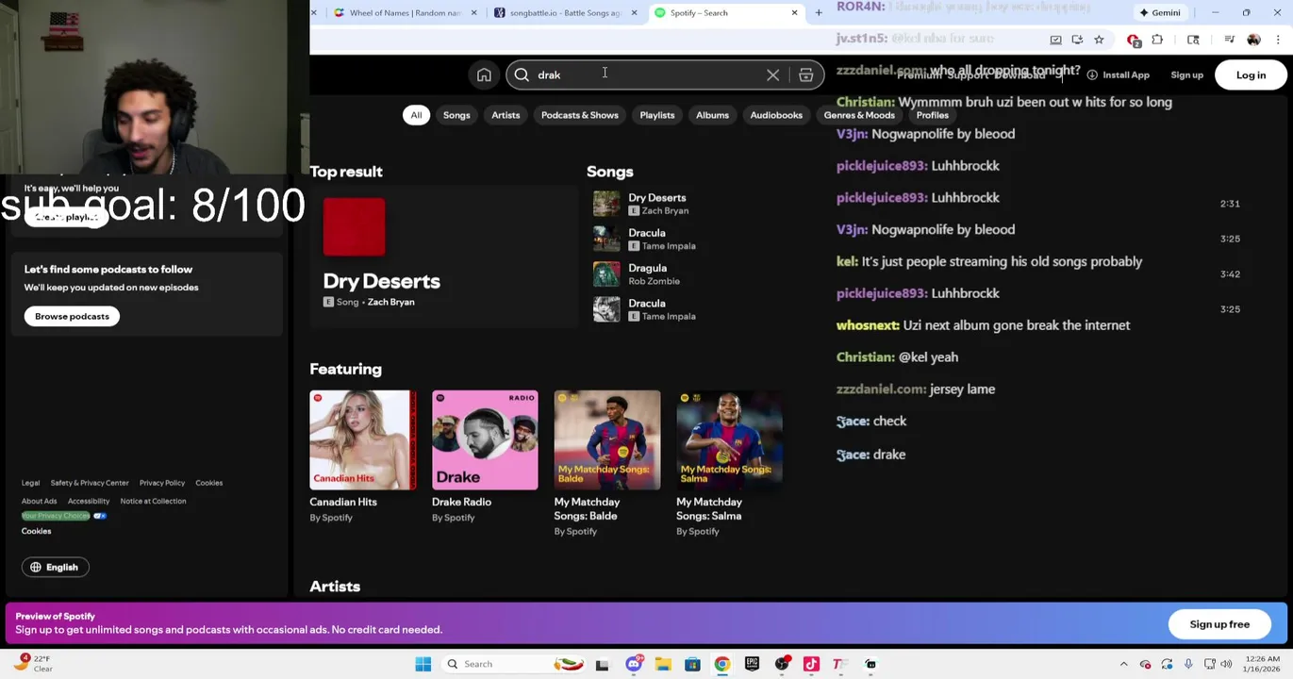This screenshot has height=679, width=1293.
Task: Open the Chrome profile avatar
Action: pos(1253,40)
